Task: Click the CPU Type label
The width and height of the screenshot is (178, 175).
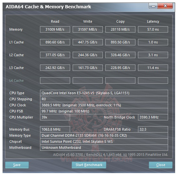Action: (17, 93)
